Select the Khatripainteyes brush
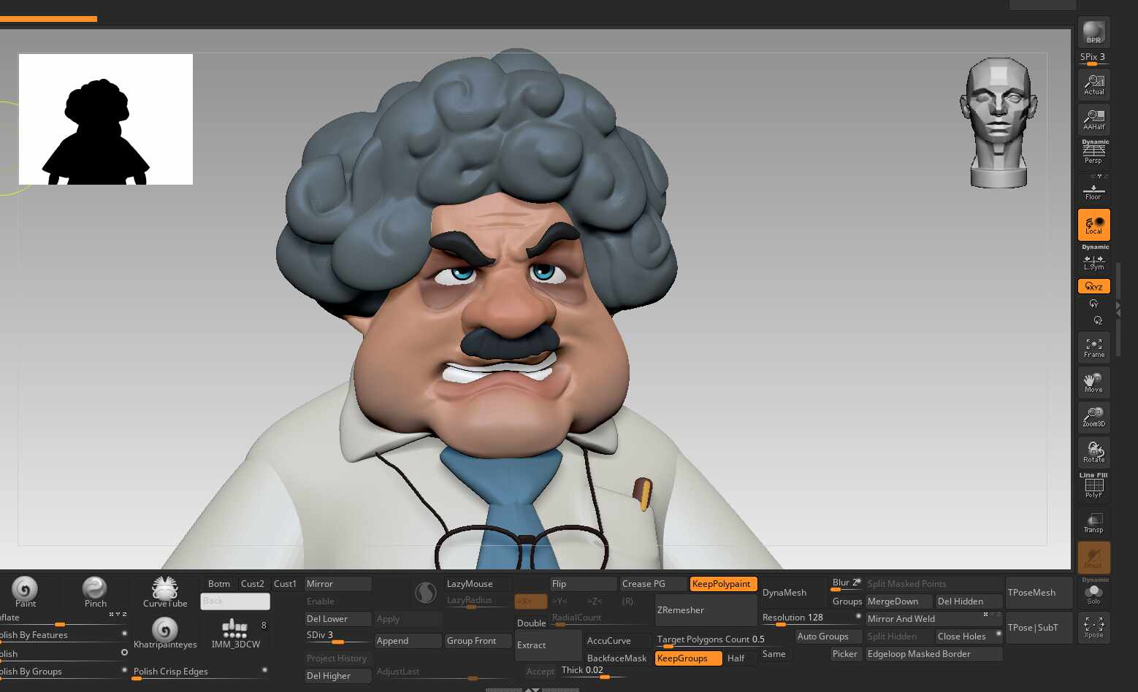Screen dimensions: 1138x692 165,633
